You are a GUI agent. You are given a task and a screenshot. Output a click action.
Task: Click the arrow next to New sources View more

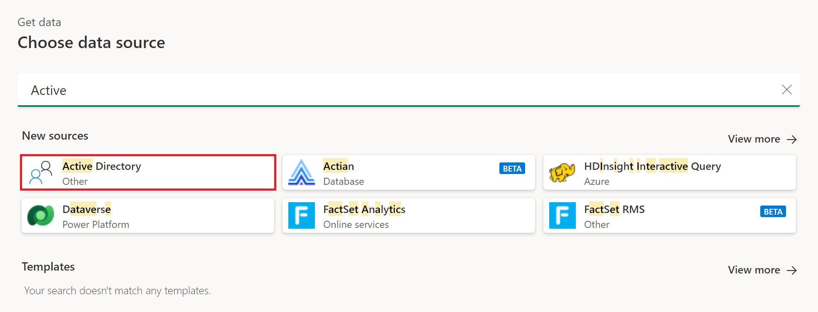tap(791, 139)
